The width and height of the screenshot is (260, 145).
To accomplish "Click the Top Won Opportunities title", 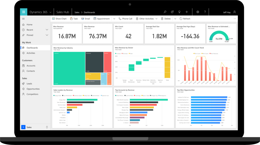I will 186,90.
